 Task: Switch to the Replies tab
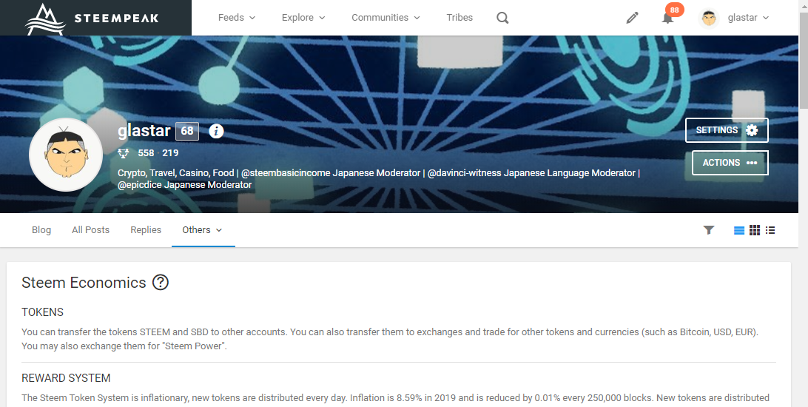[x=146, y=230]
